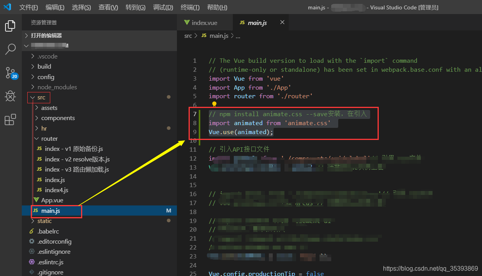Image resolution: width=482 pixels, height=276 pixels.
Task: Select main.js in the explorer tree
Action: [99, 211]
